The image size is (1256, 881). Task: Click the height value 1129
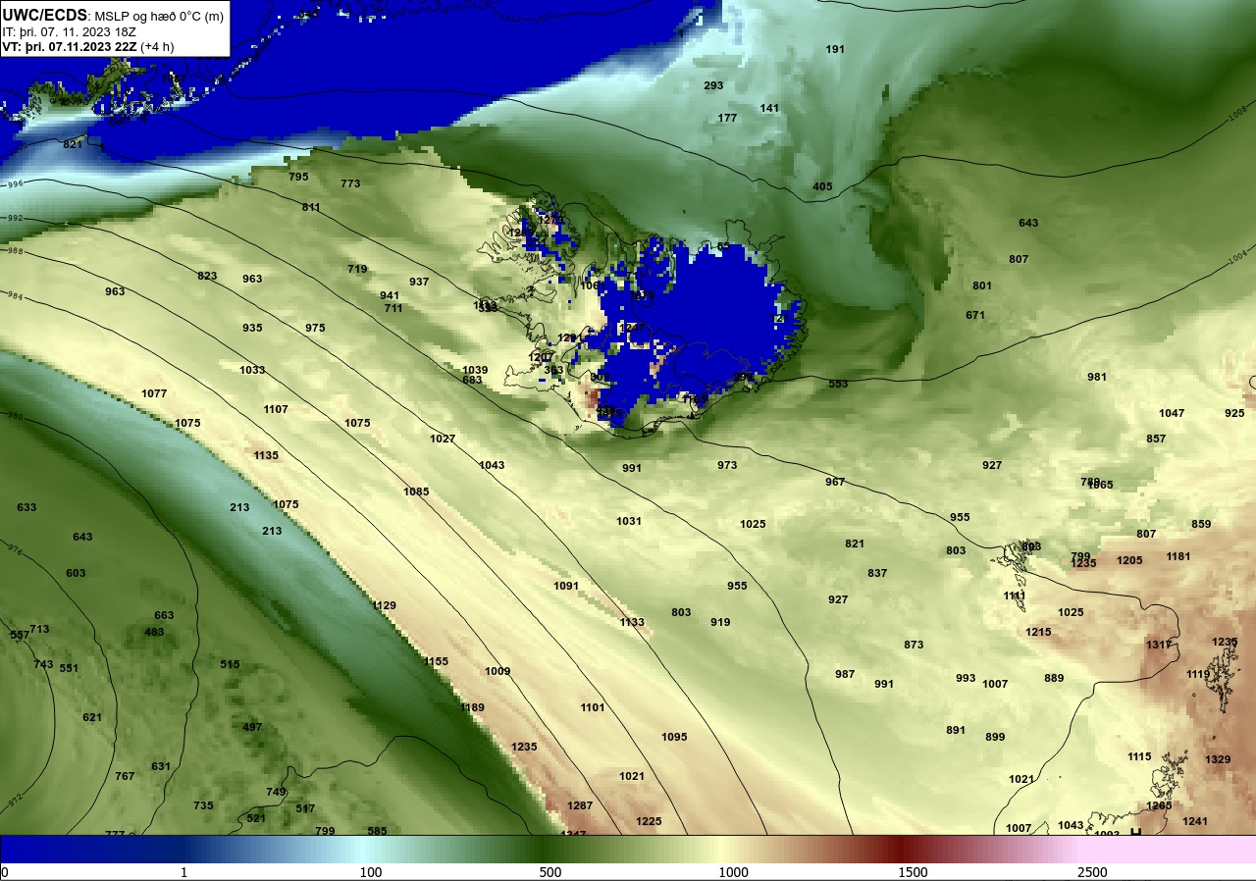[x=384, y=605]
